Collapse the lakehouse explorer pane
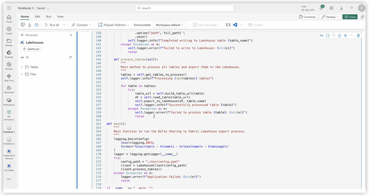Screen dimensions: 369x196 pos(71,35)
